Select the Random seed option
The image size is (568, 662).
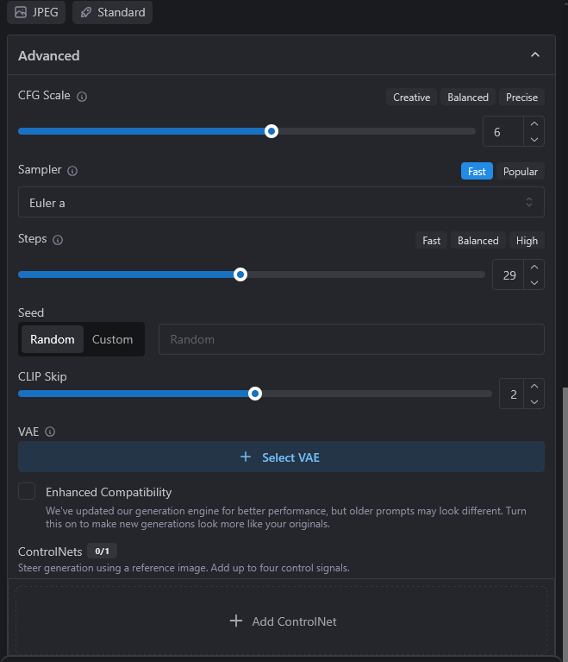[x=53, y=339]
